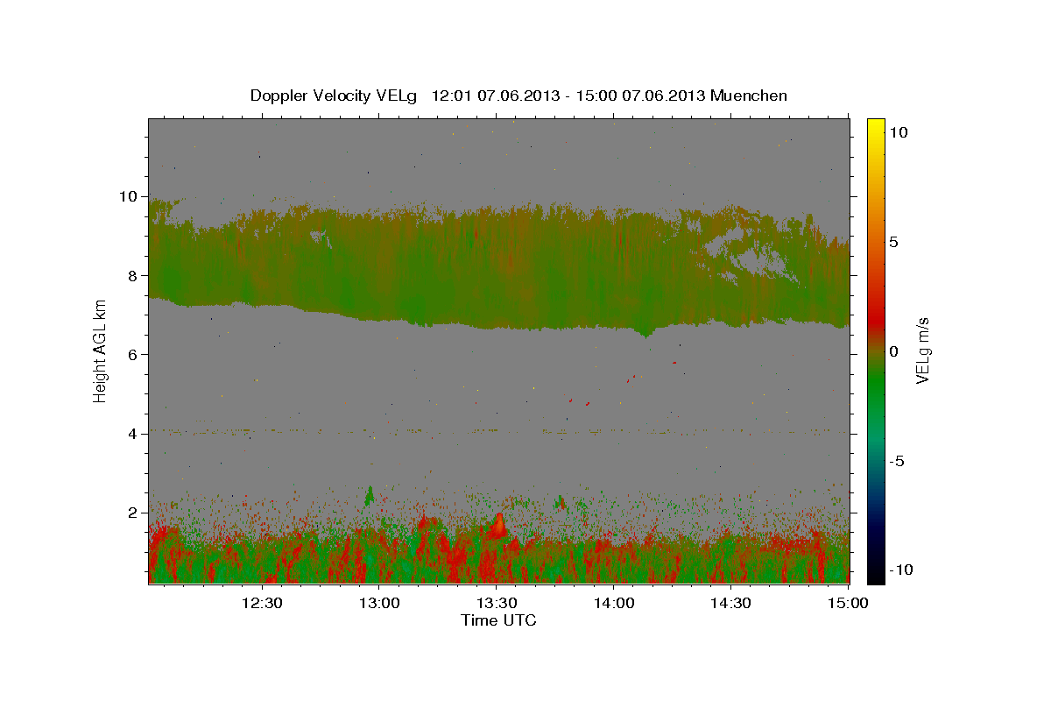Click the location name 'Muenchen' in title
1051x701 pixels.
(749, 96)
